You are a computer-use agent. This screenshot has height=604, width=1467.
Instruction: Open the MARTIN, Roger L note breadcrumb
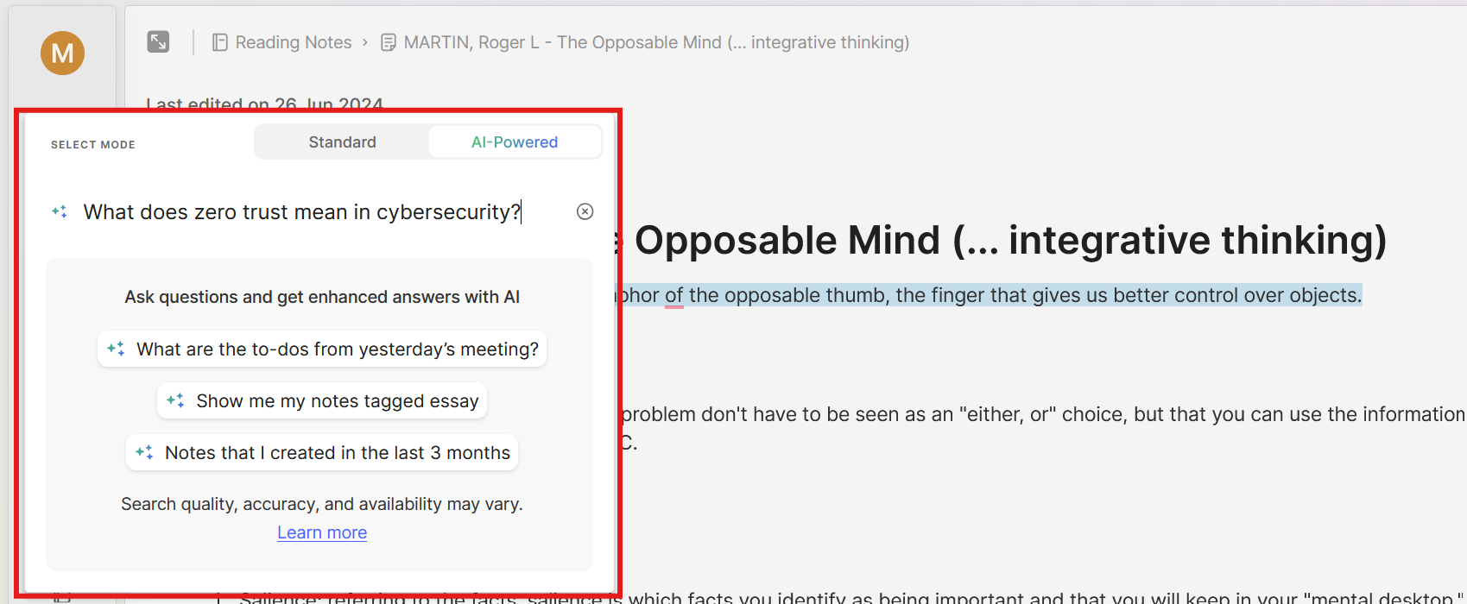tap(656, 42)
